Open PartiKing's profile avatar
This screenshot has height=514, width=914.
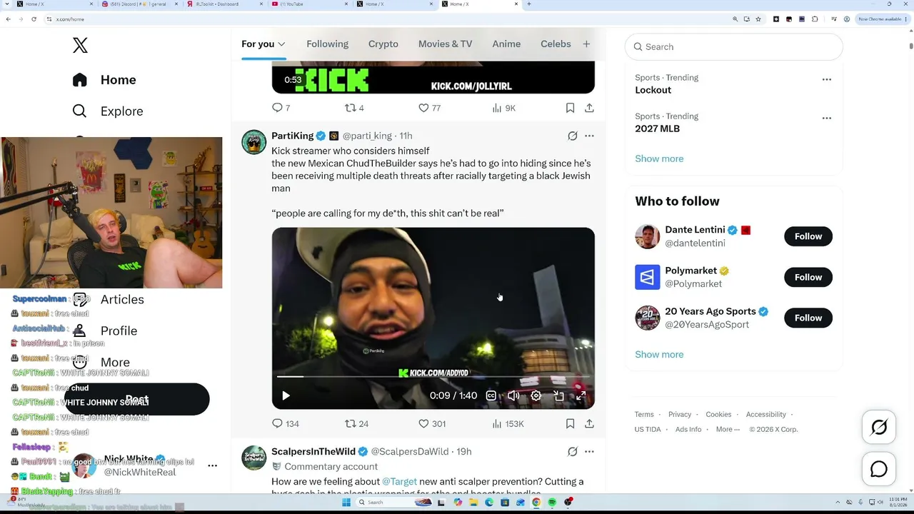(253, 142)
